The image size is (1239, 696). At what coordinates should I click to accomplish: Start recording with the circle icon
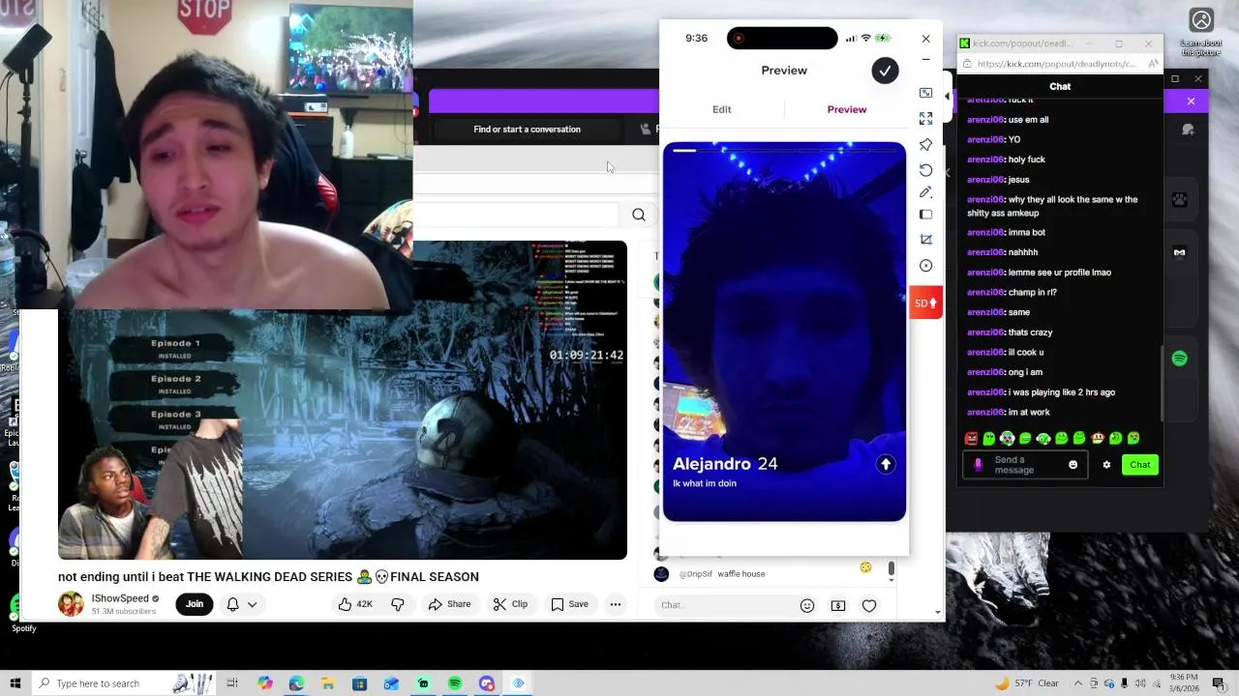[926, 266]
